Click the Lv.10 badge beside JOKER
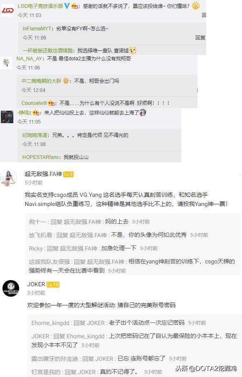This screenshot has height=377, width=242. point(53,285)
